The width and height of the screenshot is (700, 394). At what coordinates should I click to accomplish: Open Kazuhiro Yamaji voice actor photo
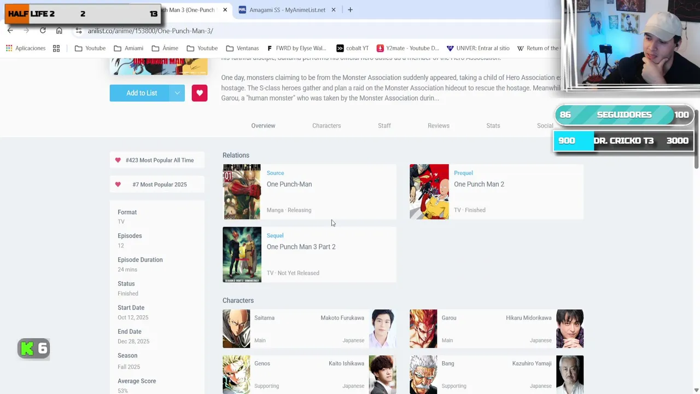570,375
